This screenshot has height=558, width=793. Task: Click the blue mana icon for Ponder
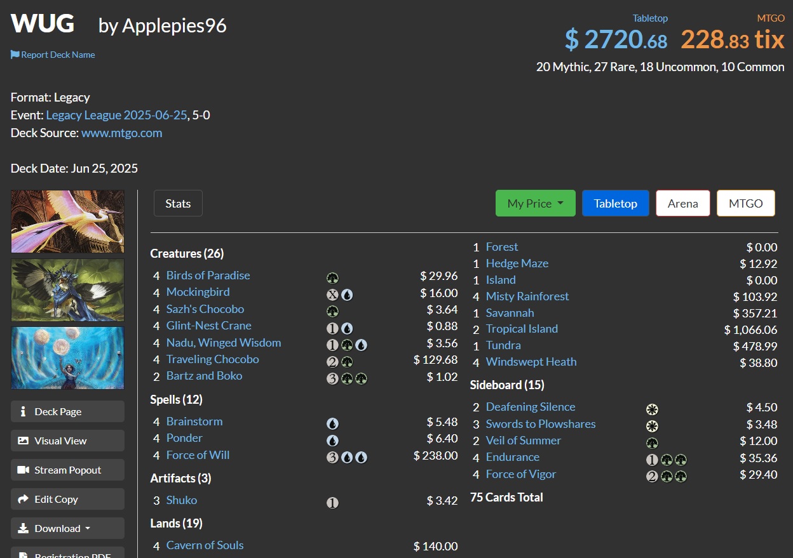pyautogui.click(x=332, y=441)
